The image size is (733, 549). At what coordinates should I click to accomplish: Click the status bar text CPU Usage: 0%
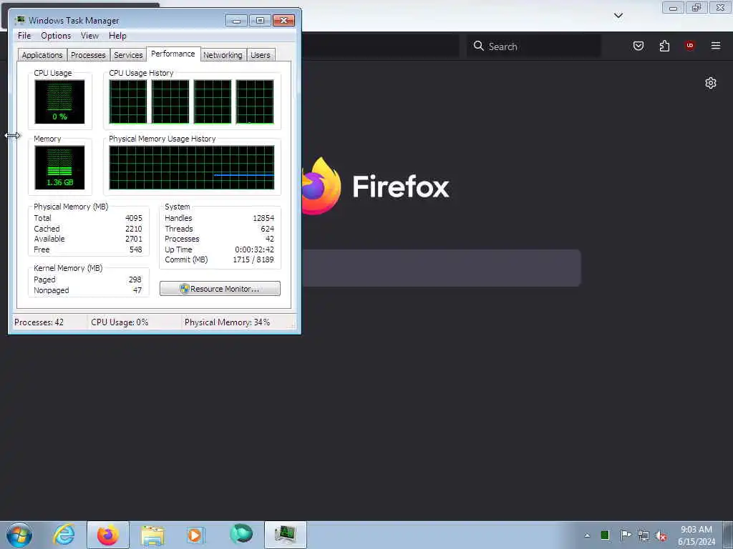(120, 322)
